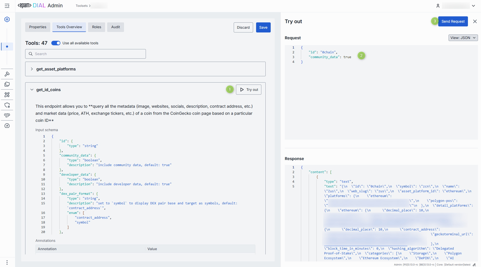
Task: Switch to the Properties tab
Action: 38,27
